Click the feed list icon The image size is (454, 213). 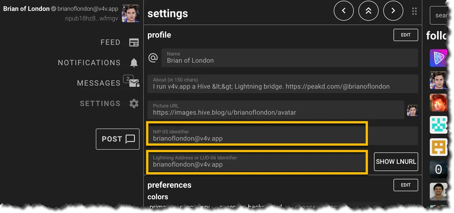[134, 42]
